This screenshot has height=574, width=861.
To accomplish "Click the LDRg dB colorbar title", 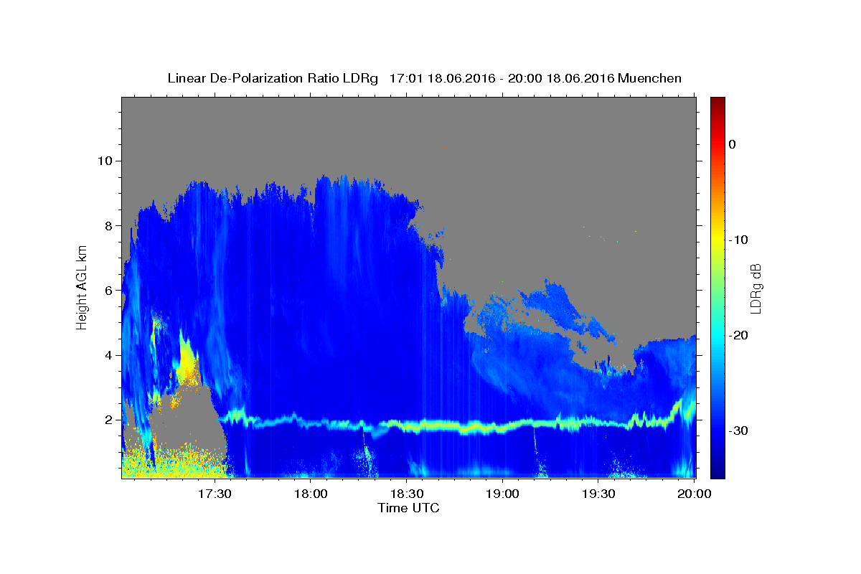I will [x=756, y=287].
